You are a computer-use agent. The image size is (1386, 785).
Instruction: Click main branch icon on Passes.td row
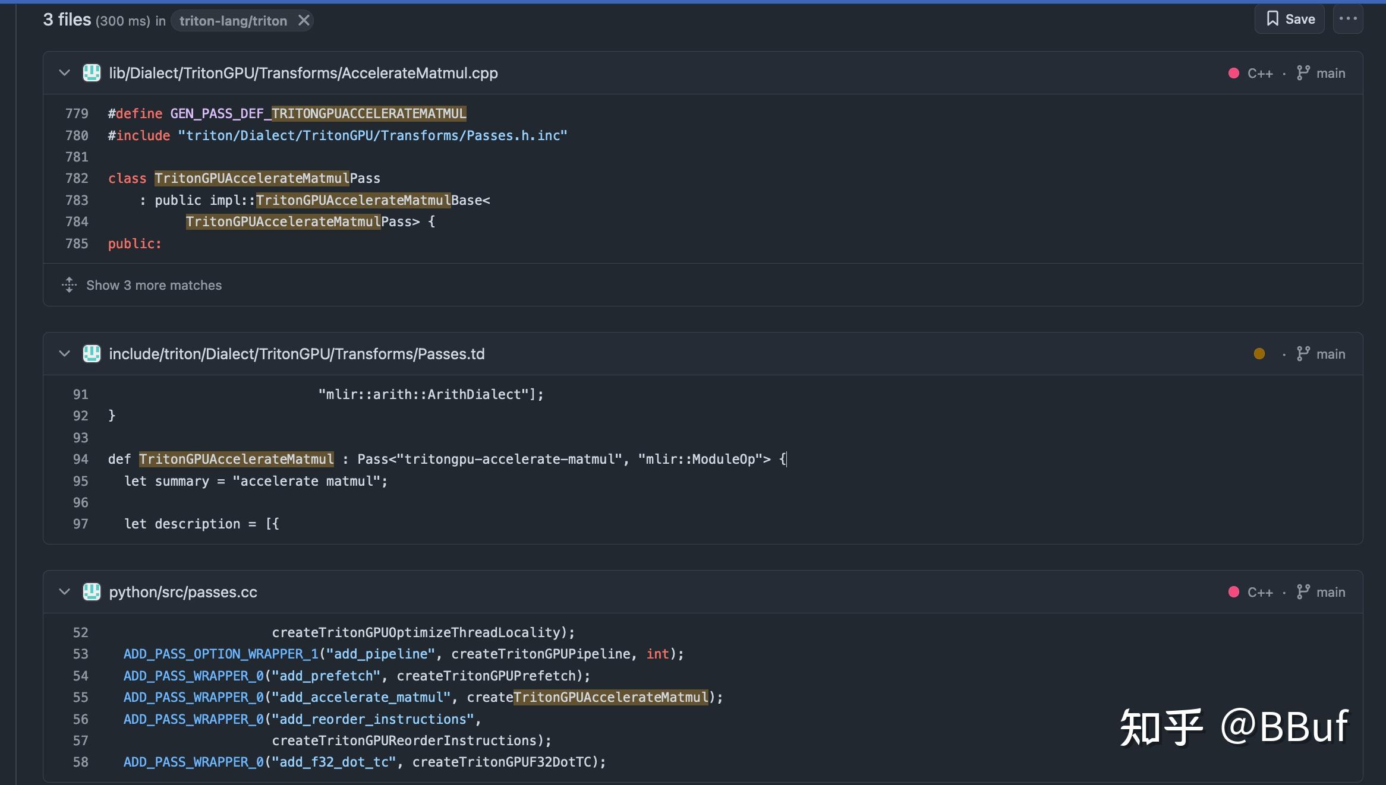[1303, 354]
